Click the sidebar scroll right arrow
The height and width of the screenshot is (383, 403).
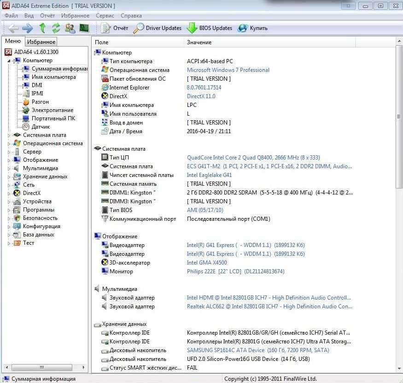83,367
